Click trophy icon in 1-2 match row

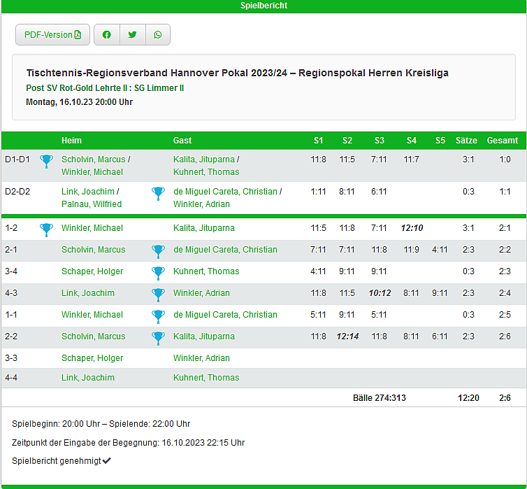[46, 228]
